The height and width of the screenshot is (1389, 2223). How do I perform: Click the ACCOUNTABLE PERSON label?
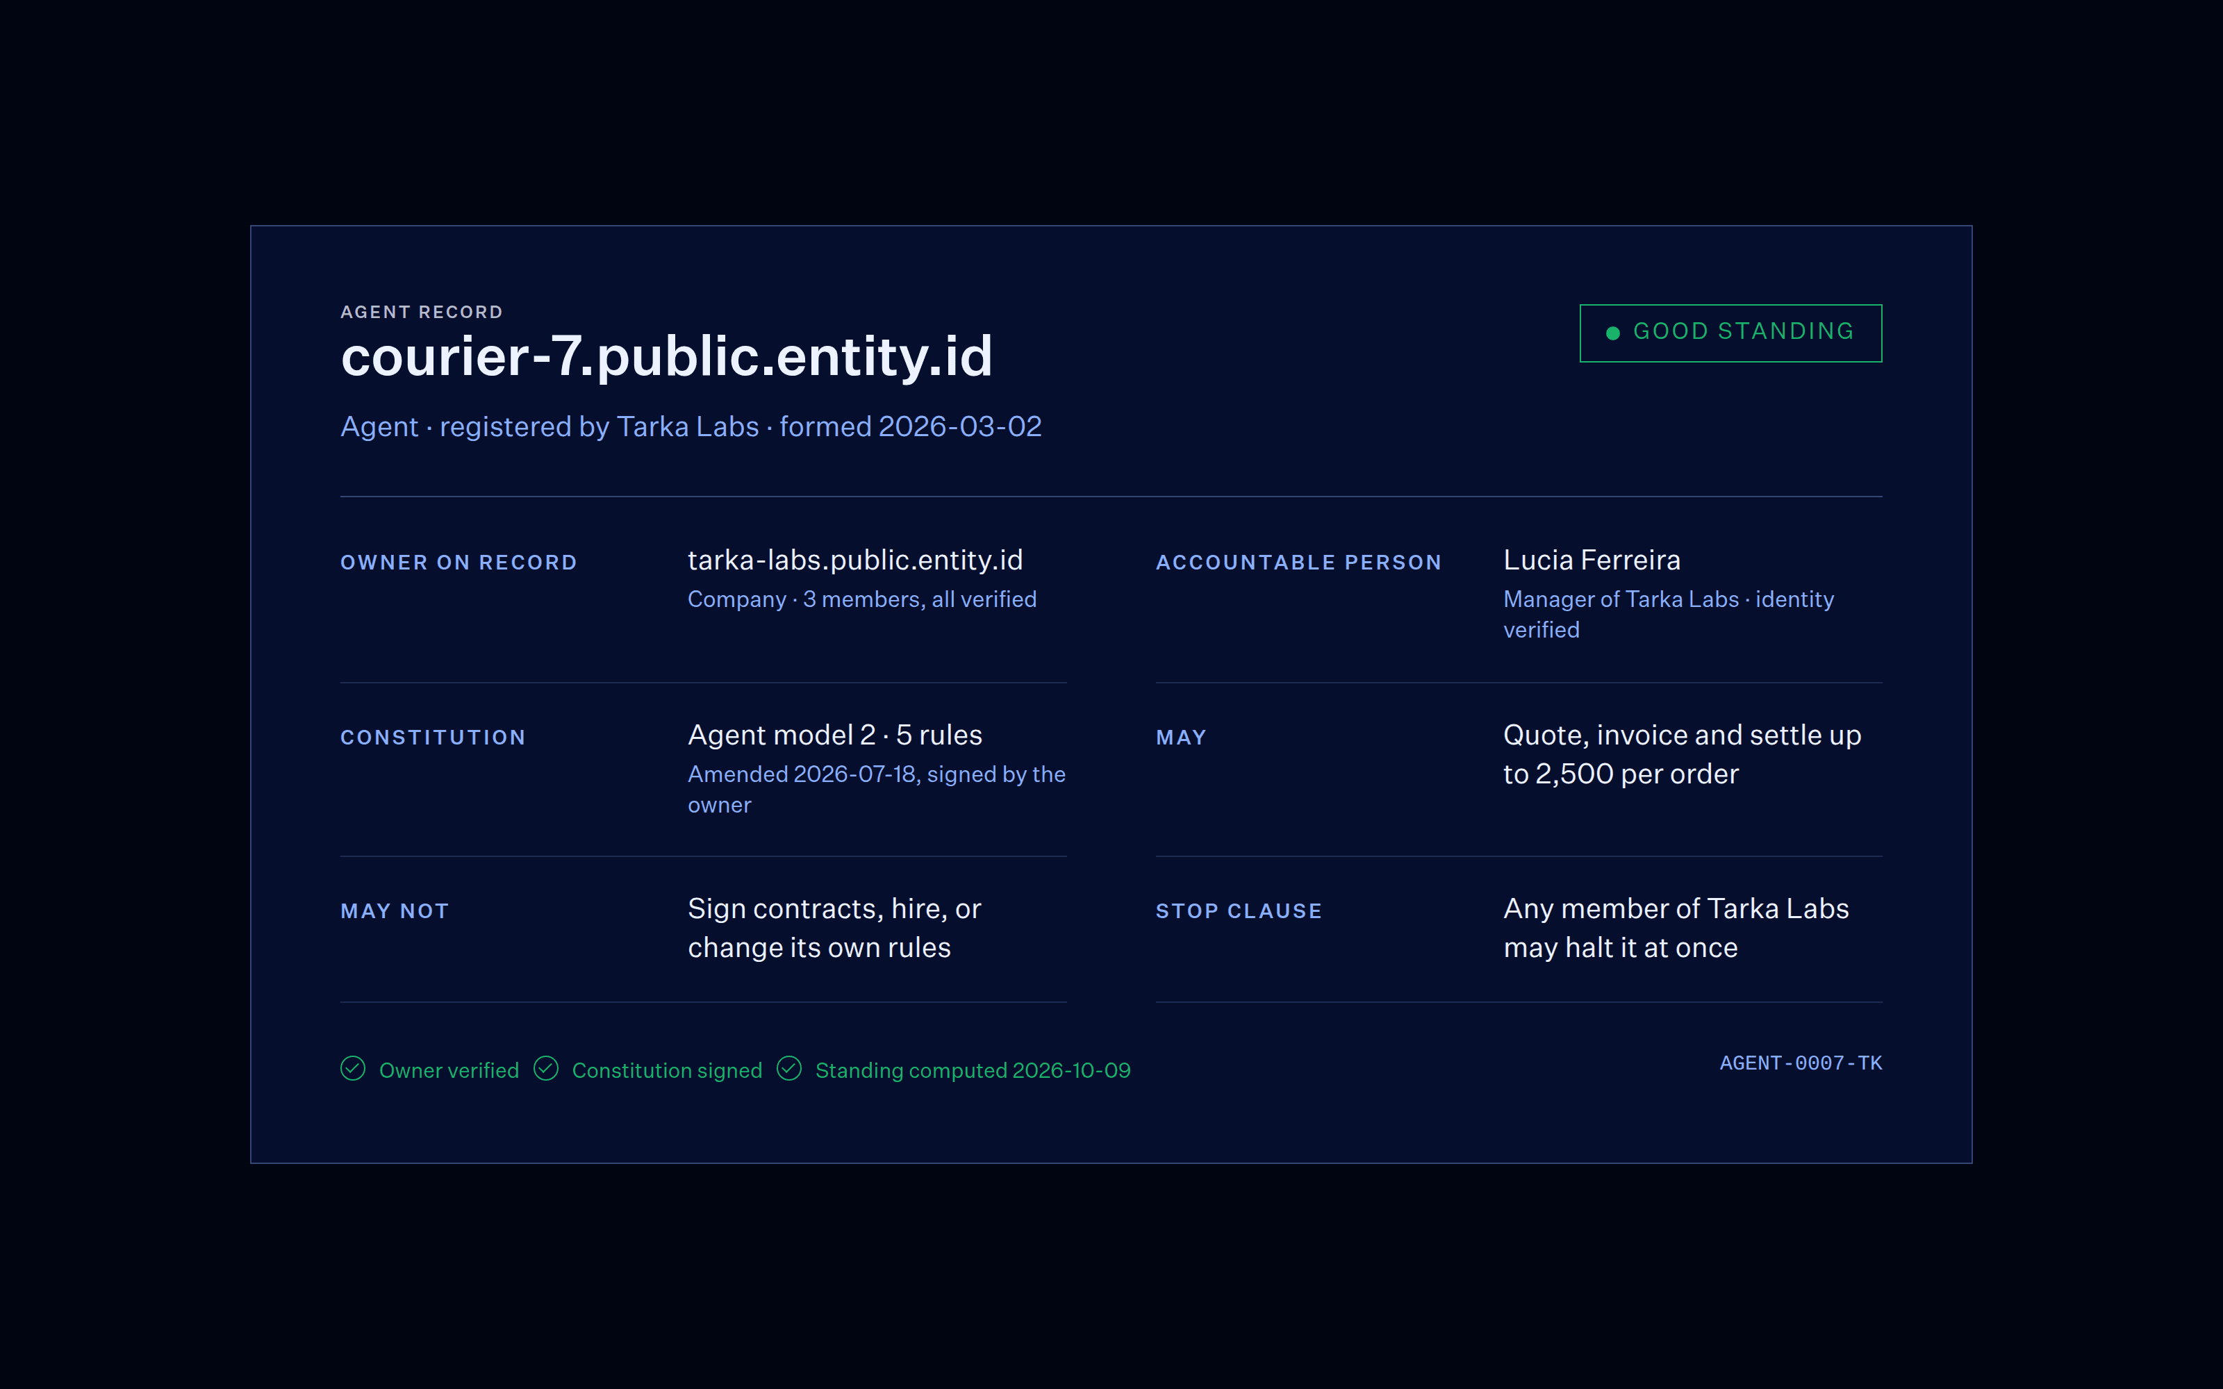[x=1299, y=563]
